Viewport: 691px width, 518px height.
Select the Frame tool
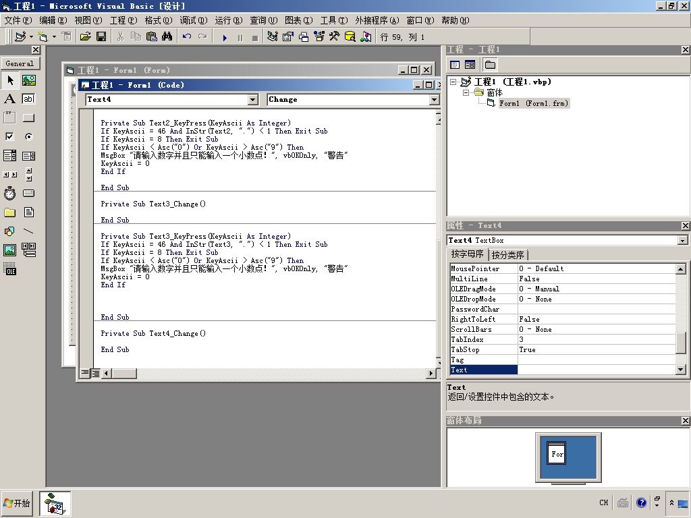point(9,118)
